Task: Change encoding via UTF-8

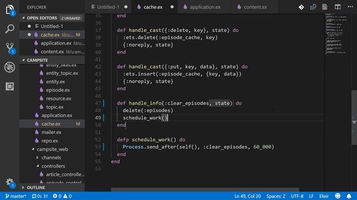Action: (297, 196)
